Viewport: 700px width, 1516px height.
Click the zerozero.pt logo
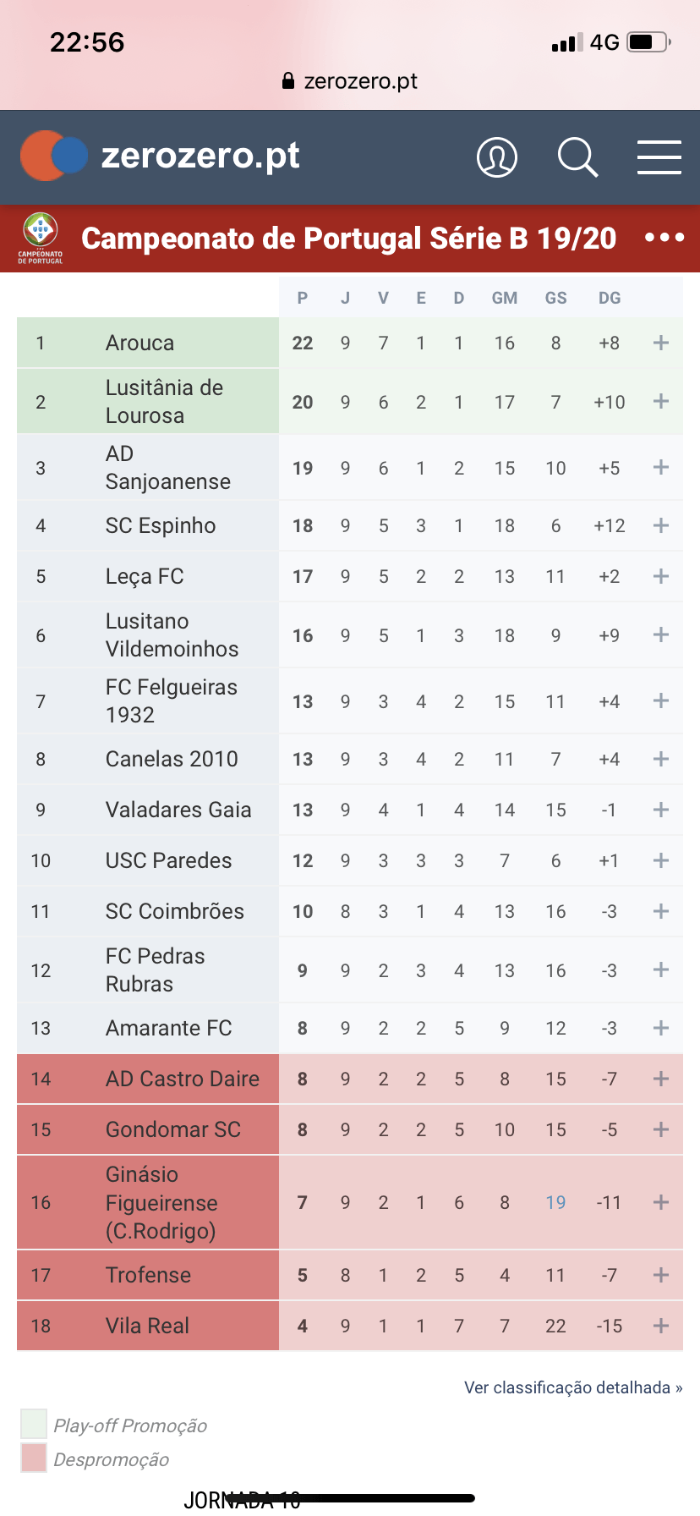click(161, 156)
